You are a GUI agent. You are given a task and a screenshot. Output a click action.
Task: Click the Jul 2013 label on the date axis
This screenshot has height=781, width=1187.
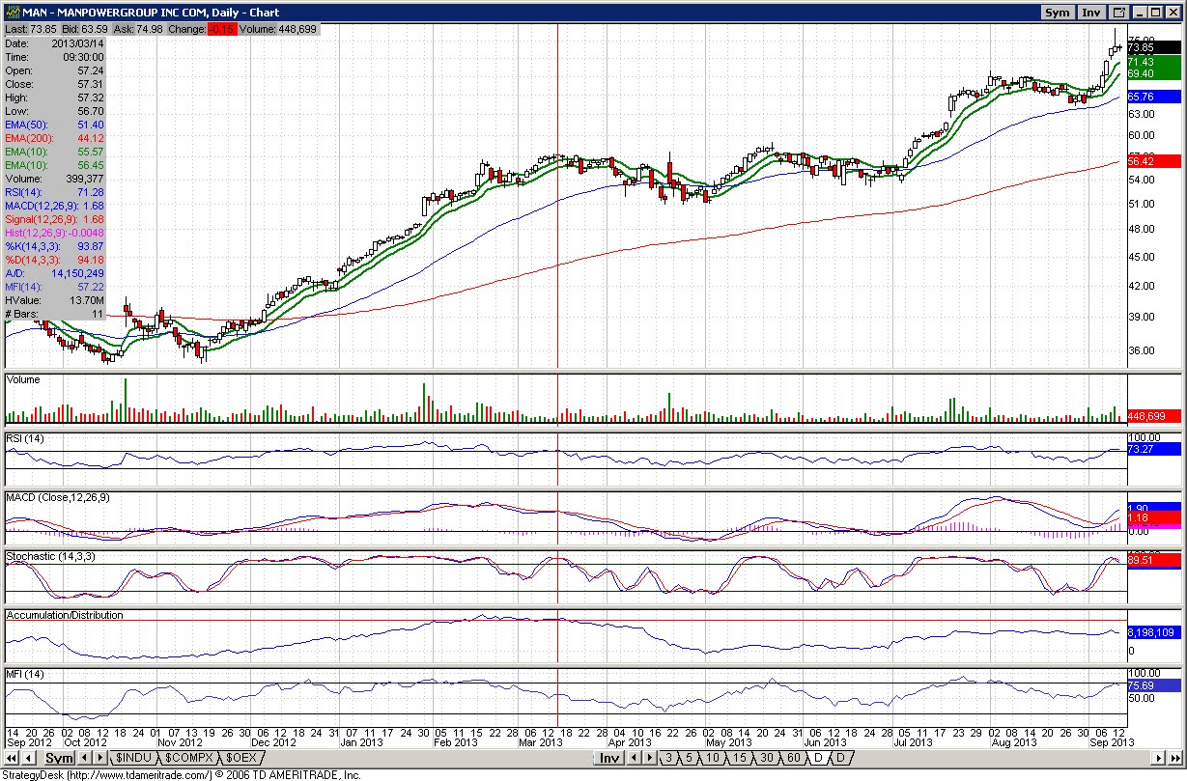(912, 742)
